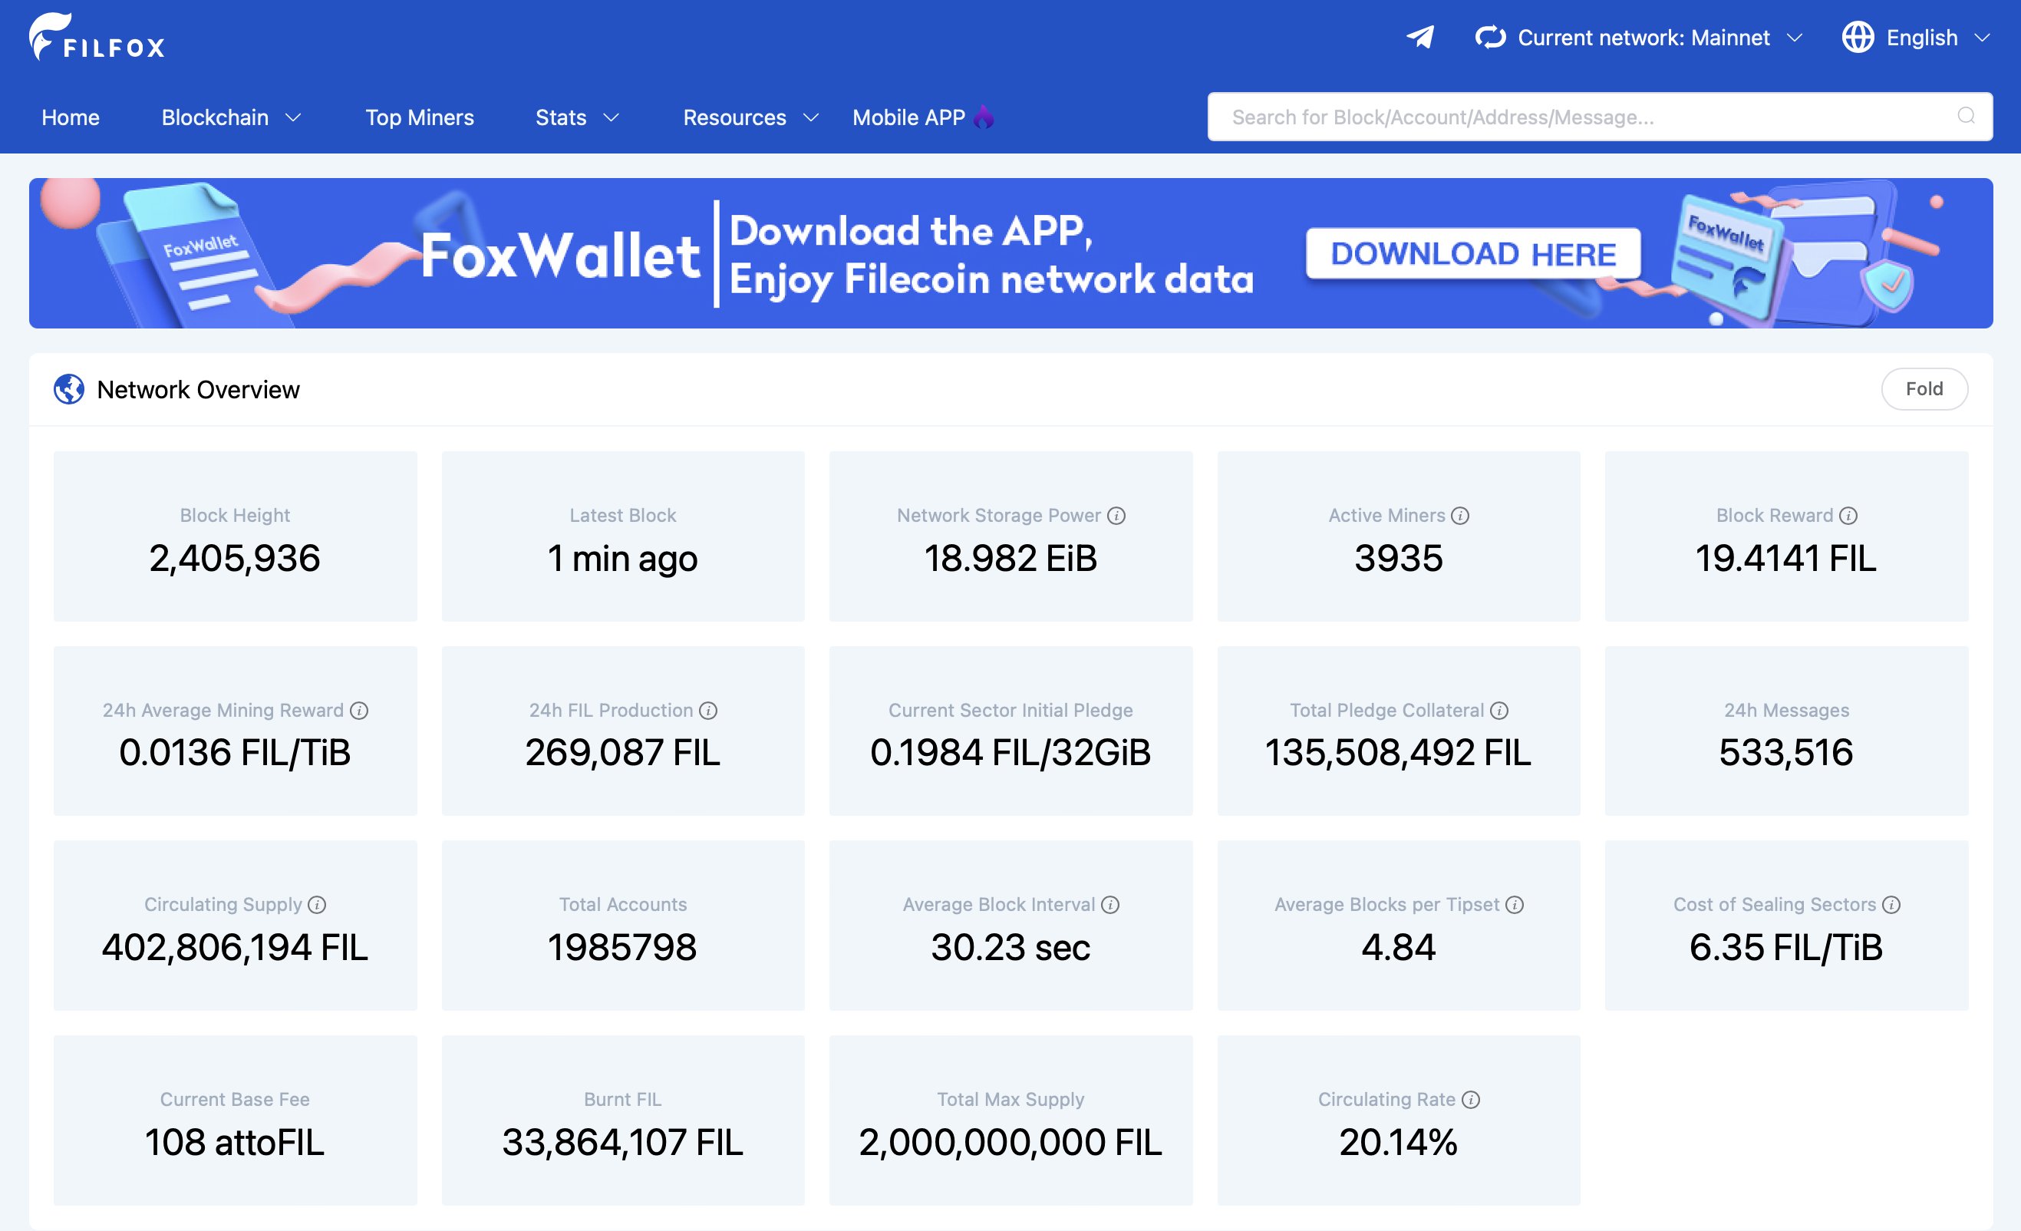2021x1231 pixels.
Task: Open the Telegram paper plane icon
Action: 1420,38
